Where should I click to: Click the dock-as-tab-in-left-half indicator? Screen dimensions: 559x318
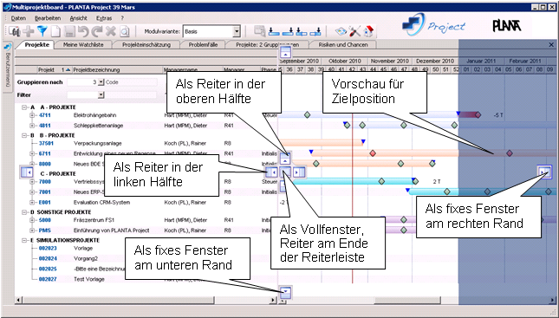271,172
